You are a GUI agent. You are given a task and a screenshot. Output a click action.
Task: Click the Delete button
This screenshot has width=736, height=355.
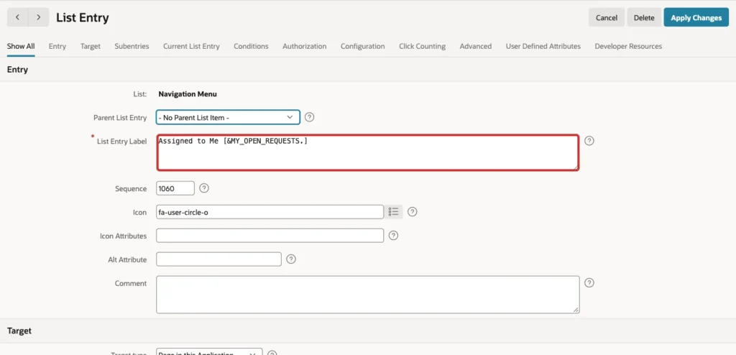point(644,17)
